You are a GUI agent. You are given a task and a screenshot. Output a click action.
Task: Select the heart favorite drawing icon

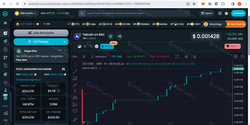(75, 111)
